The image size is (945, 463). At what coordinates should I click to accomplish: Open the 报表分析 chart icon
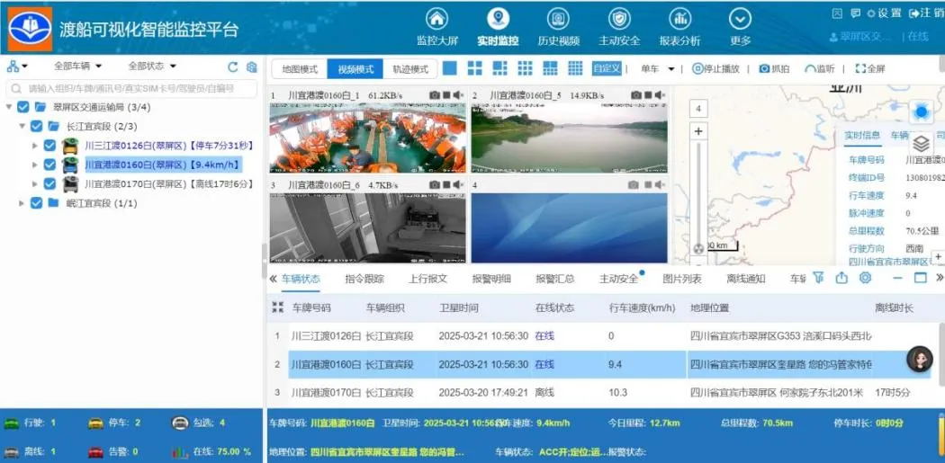click(679, 19)
